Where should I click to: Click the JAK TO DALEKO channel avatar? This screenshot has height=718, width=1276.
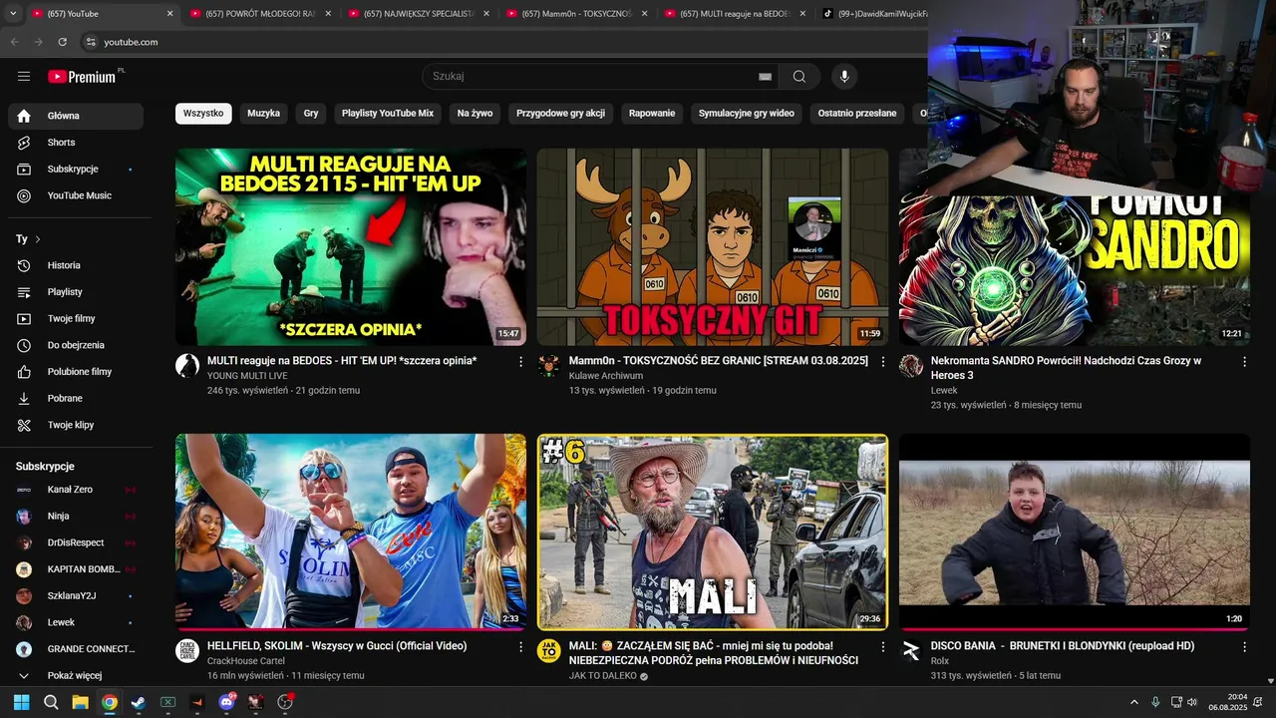click(549, 650)
